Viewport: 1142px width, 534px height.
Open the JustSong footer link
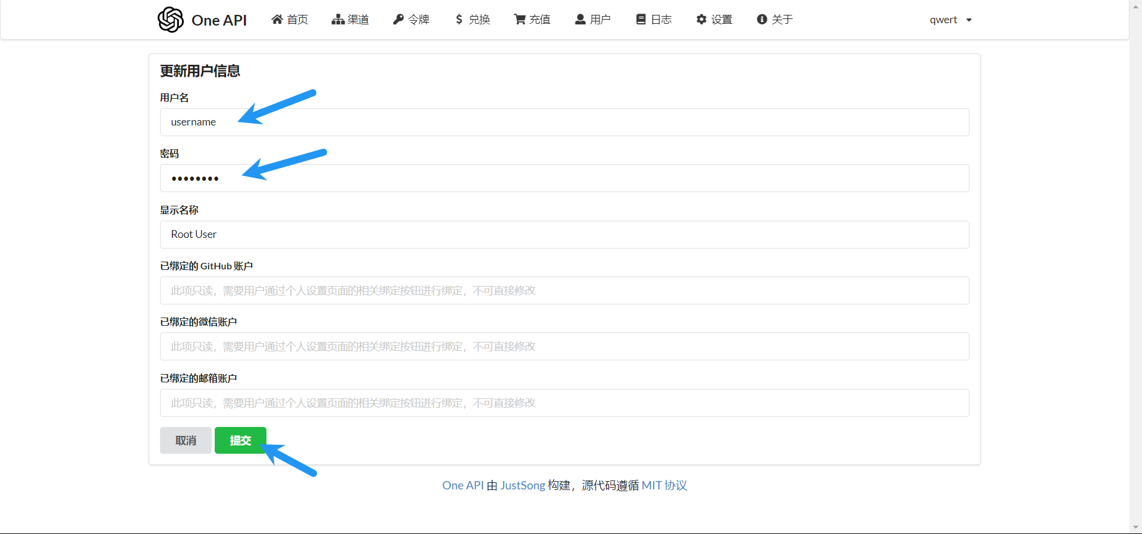pos(522,485)
